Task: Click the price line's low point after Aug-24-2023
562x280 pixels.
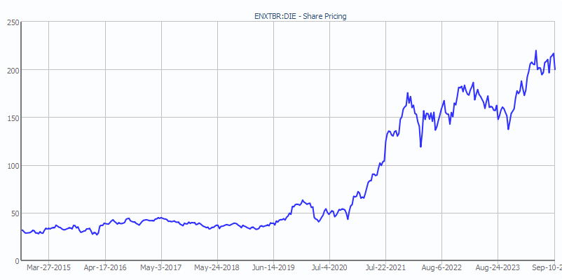Action: coord(508,129)
